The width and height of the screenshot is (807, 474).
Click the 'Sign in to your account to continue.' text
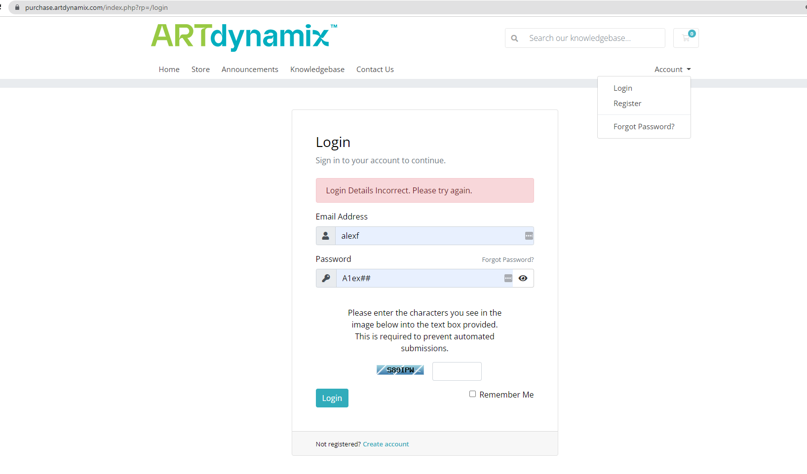381,160
